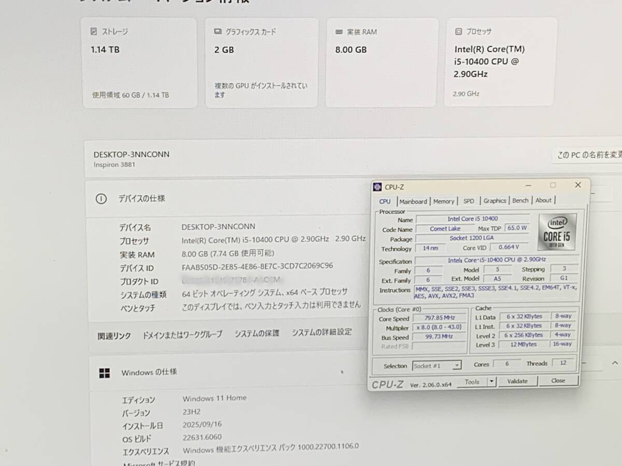Click the CPU-Z app icon in title bar
Screen dimensions: 622x466
[378, 187]
